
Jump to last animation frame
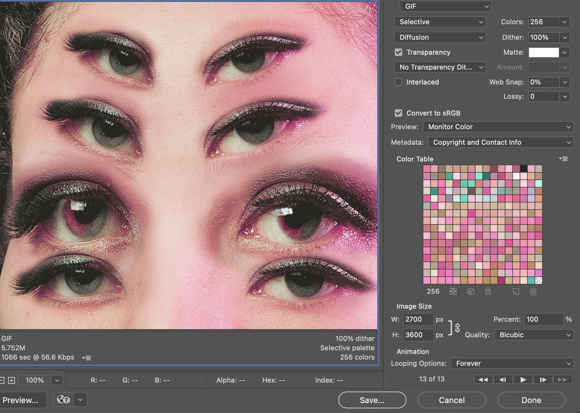(x=563, y=379)
